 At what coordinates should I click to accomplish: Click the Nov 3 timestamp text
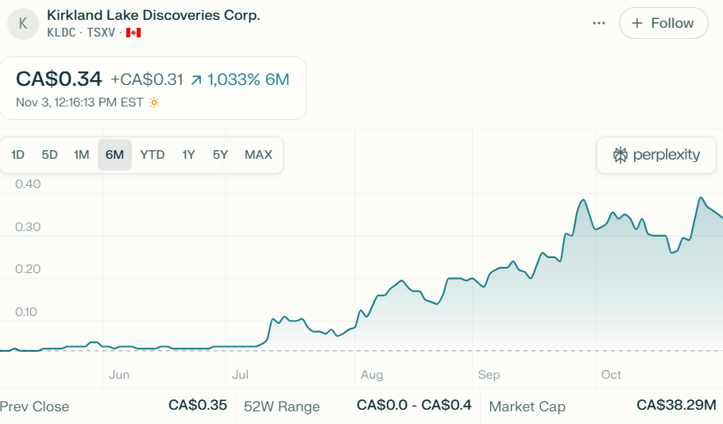click(x=79, y=102)
